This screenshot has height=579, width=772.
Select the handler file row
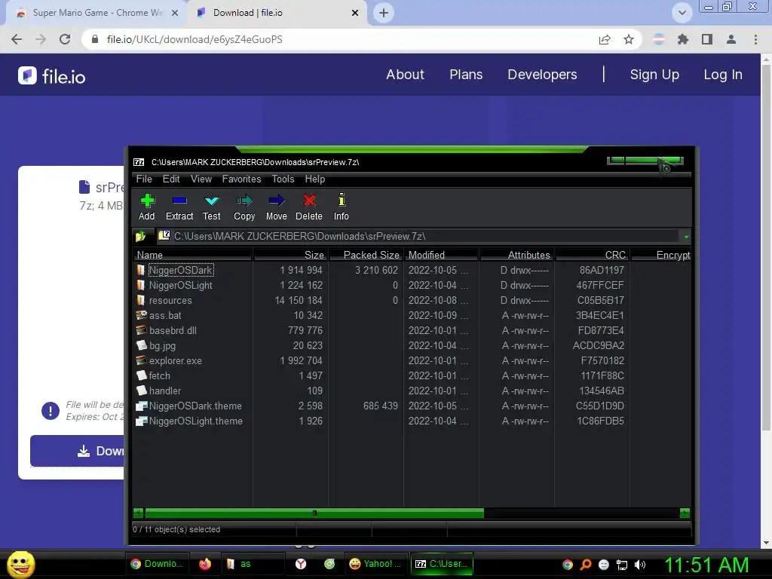(412, 391)
